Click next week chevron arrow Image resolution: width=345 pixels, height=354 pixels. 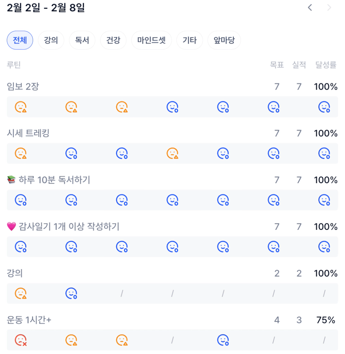click(x=329, y=8)
